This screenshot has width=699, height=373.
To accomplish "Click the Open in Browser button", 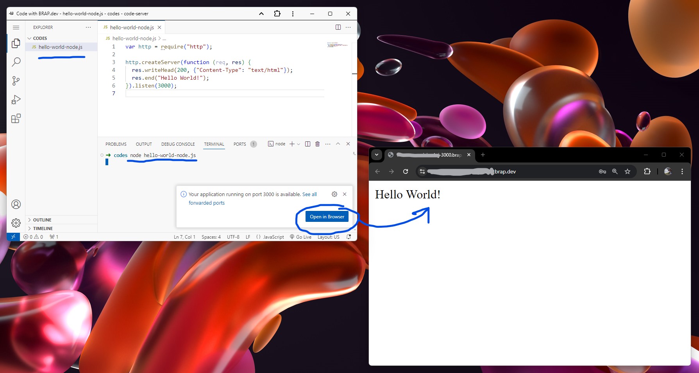I will click(x=327, y=216).
